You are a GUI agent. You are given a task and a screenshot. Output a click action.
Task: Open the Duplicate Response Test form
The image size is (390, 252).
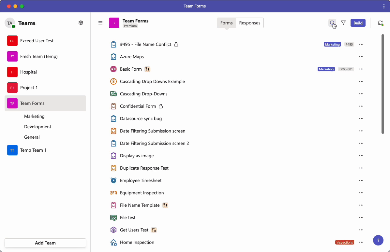(144, 168)
